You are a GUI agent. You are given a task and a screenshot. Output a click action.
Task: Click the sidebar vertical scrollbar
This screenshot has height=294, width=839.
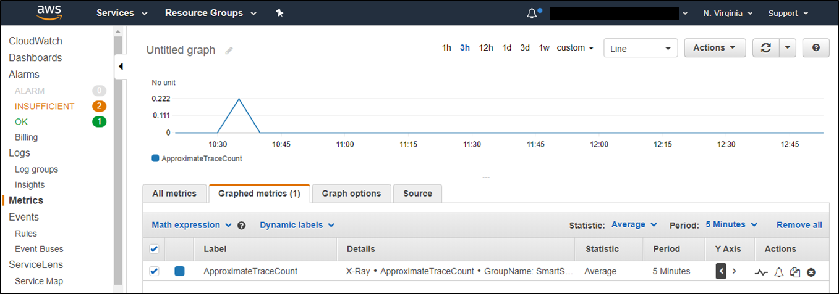point(118,160)
